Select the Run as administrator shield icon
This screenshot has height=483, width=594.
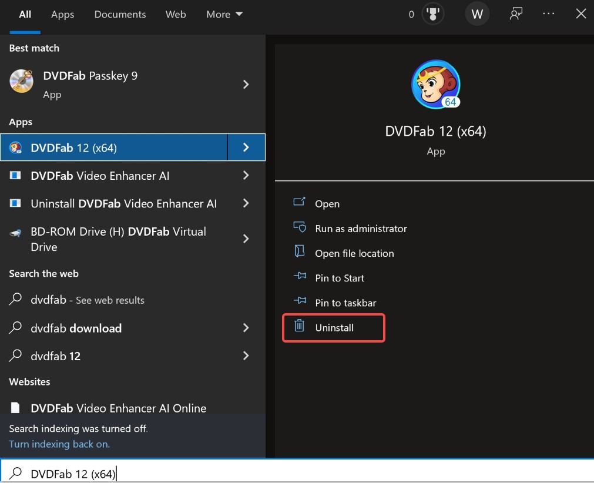pos(300,229)
